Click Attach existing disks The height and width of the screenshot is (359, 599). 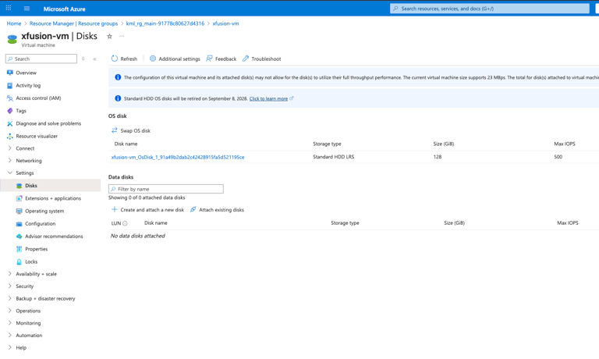tap(217, 209)
